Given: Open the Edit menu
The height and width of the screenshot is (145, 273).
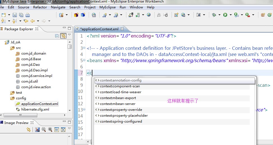Looking at the screenshot, I should pos(11,7).
